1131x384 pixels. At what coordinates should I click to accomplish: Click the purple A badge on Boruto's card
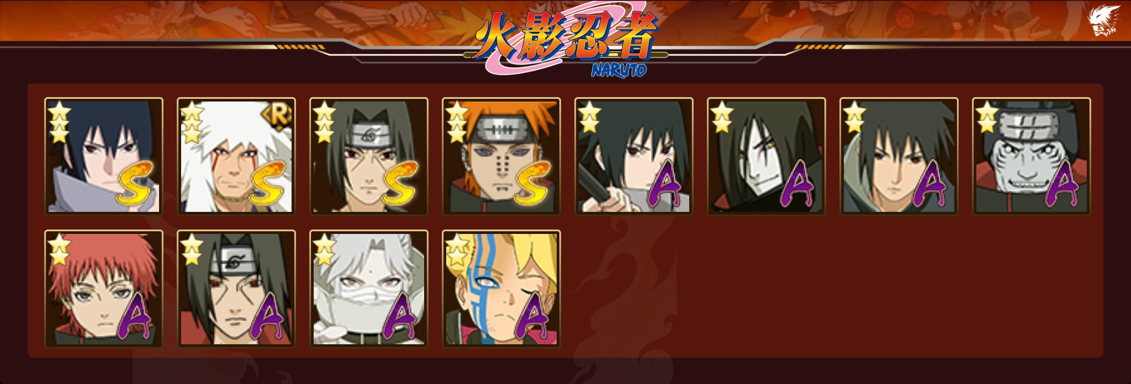[x=532, y=316]
